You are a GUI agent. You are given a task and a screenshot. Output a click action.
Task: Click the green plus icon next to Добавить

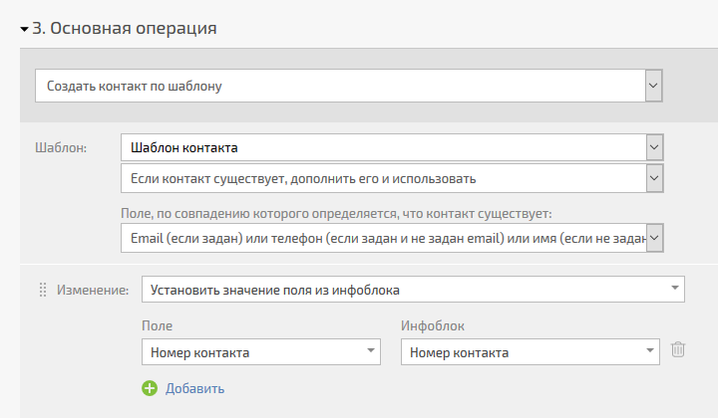[150, 388]
